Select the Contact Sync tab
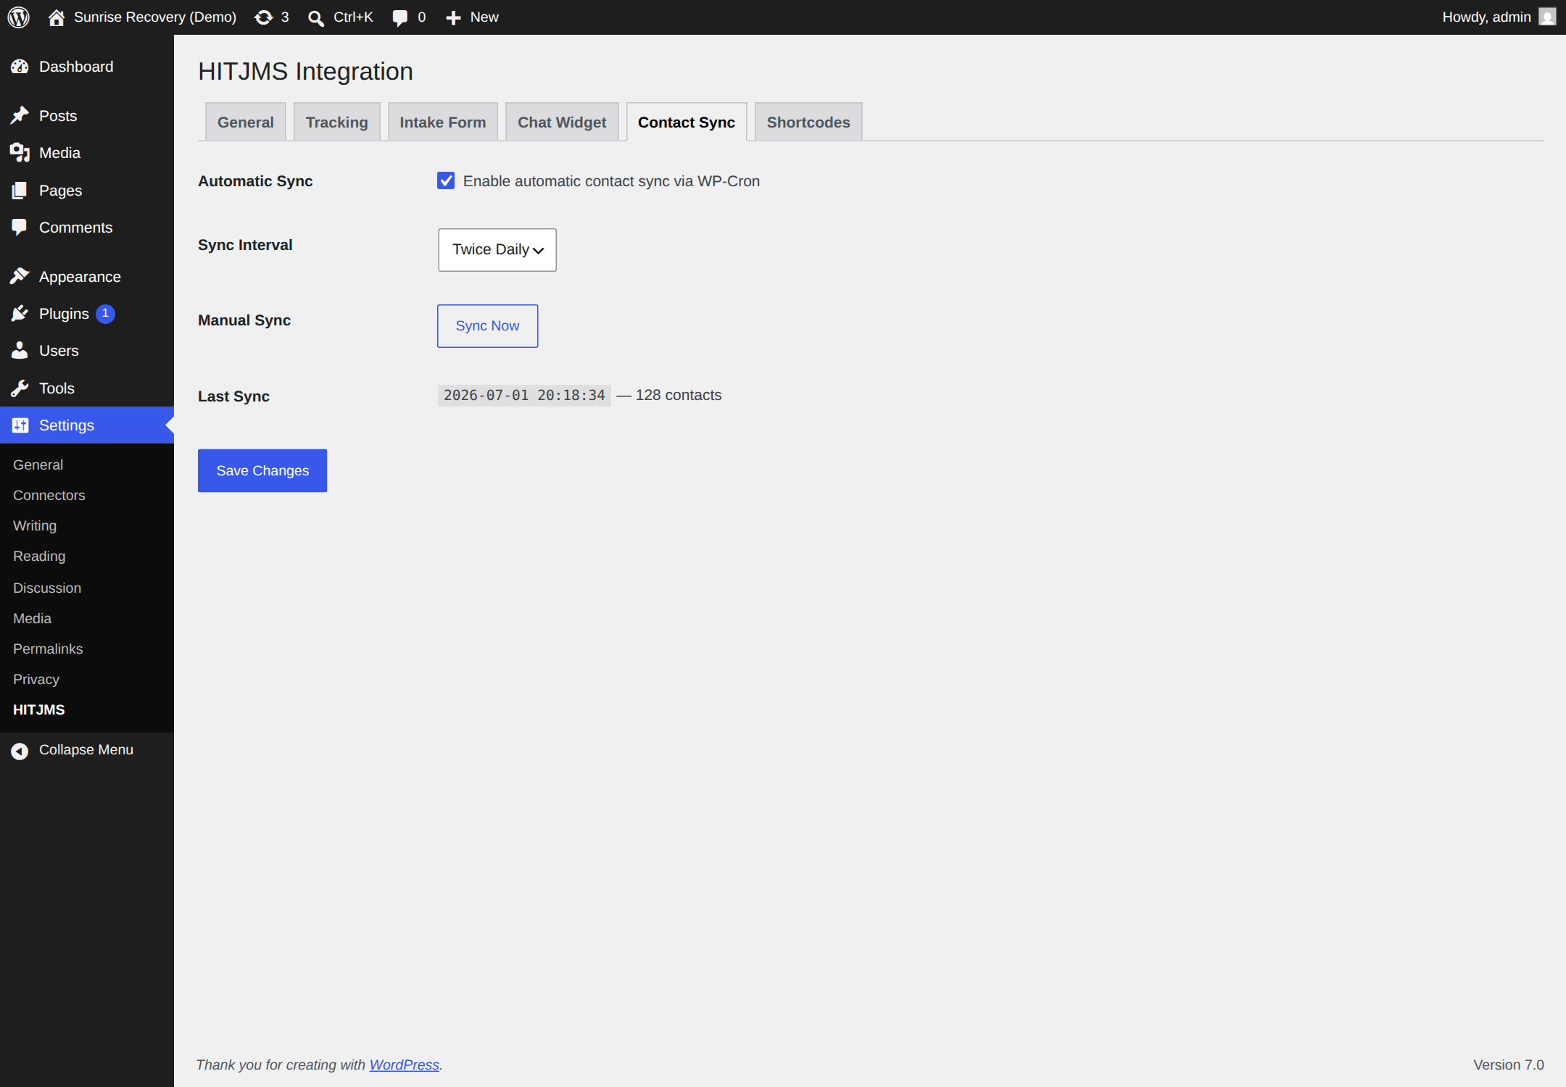The image size is (1566, 1087). click(x=687, y=122)
